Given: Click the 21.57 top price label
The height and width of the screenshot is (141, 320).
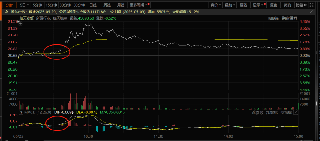Looking at the screenshot, I should pos(13,21).
